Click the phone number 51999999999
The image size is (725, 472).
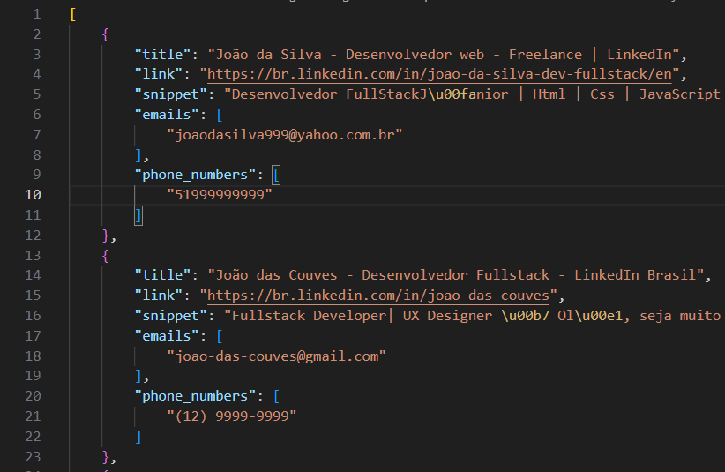pos(219,195)
